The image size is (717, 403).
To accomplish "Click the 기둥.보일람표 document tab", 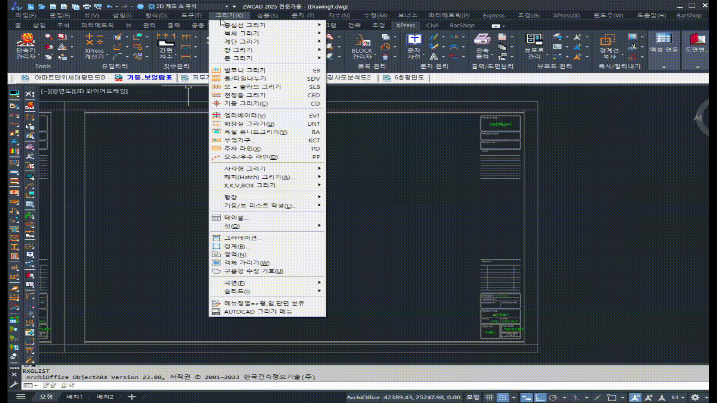I will tap(149, 78).
